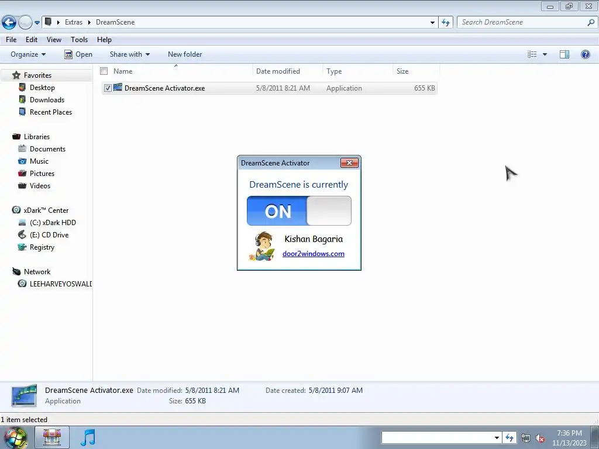Screen dimensions: 599x449
Task: Click the muted volume tray icon
Action: pos(540,438)
